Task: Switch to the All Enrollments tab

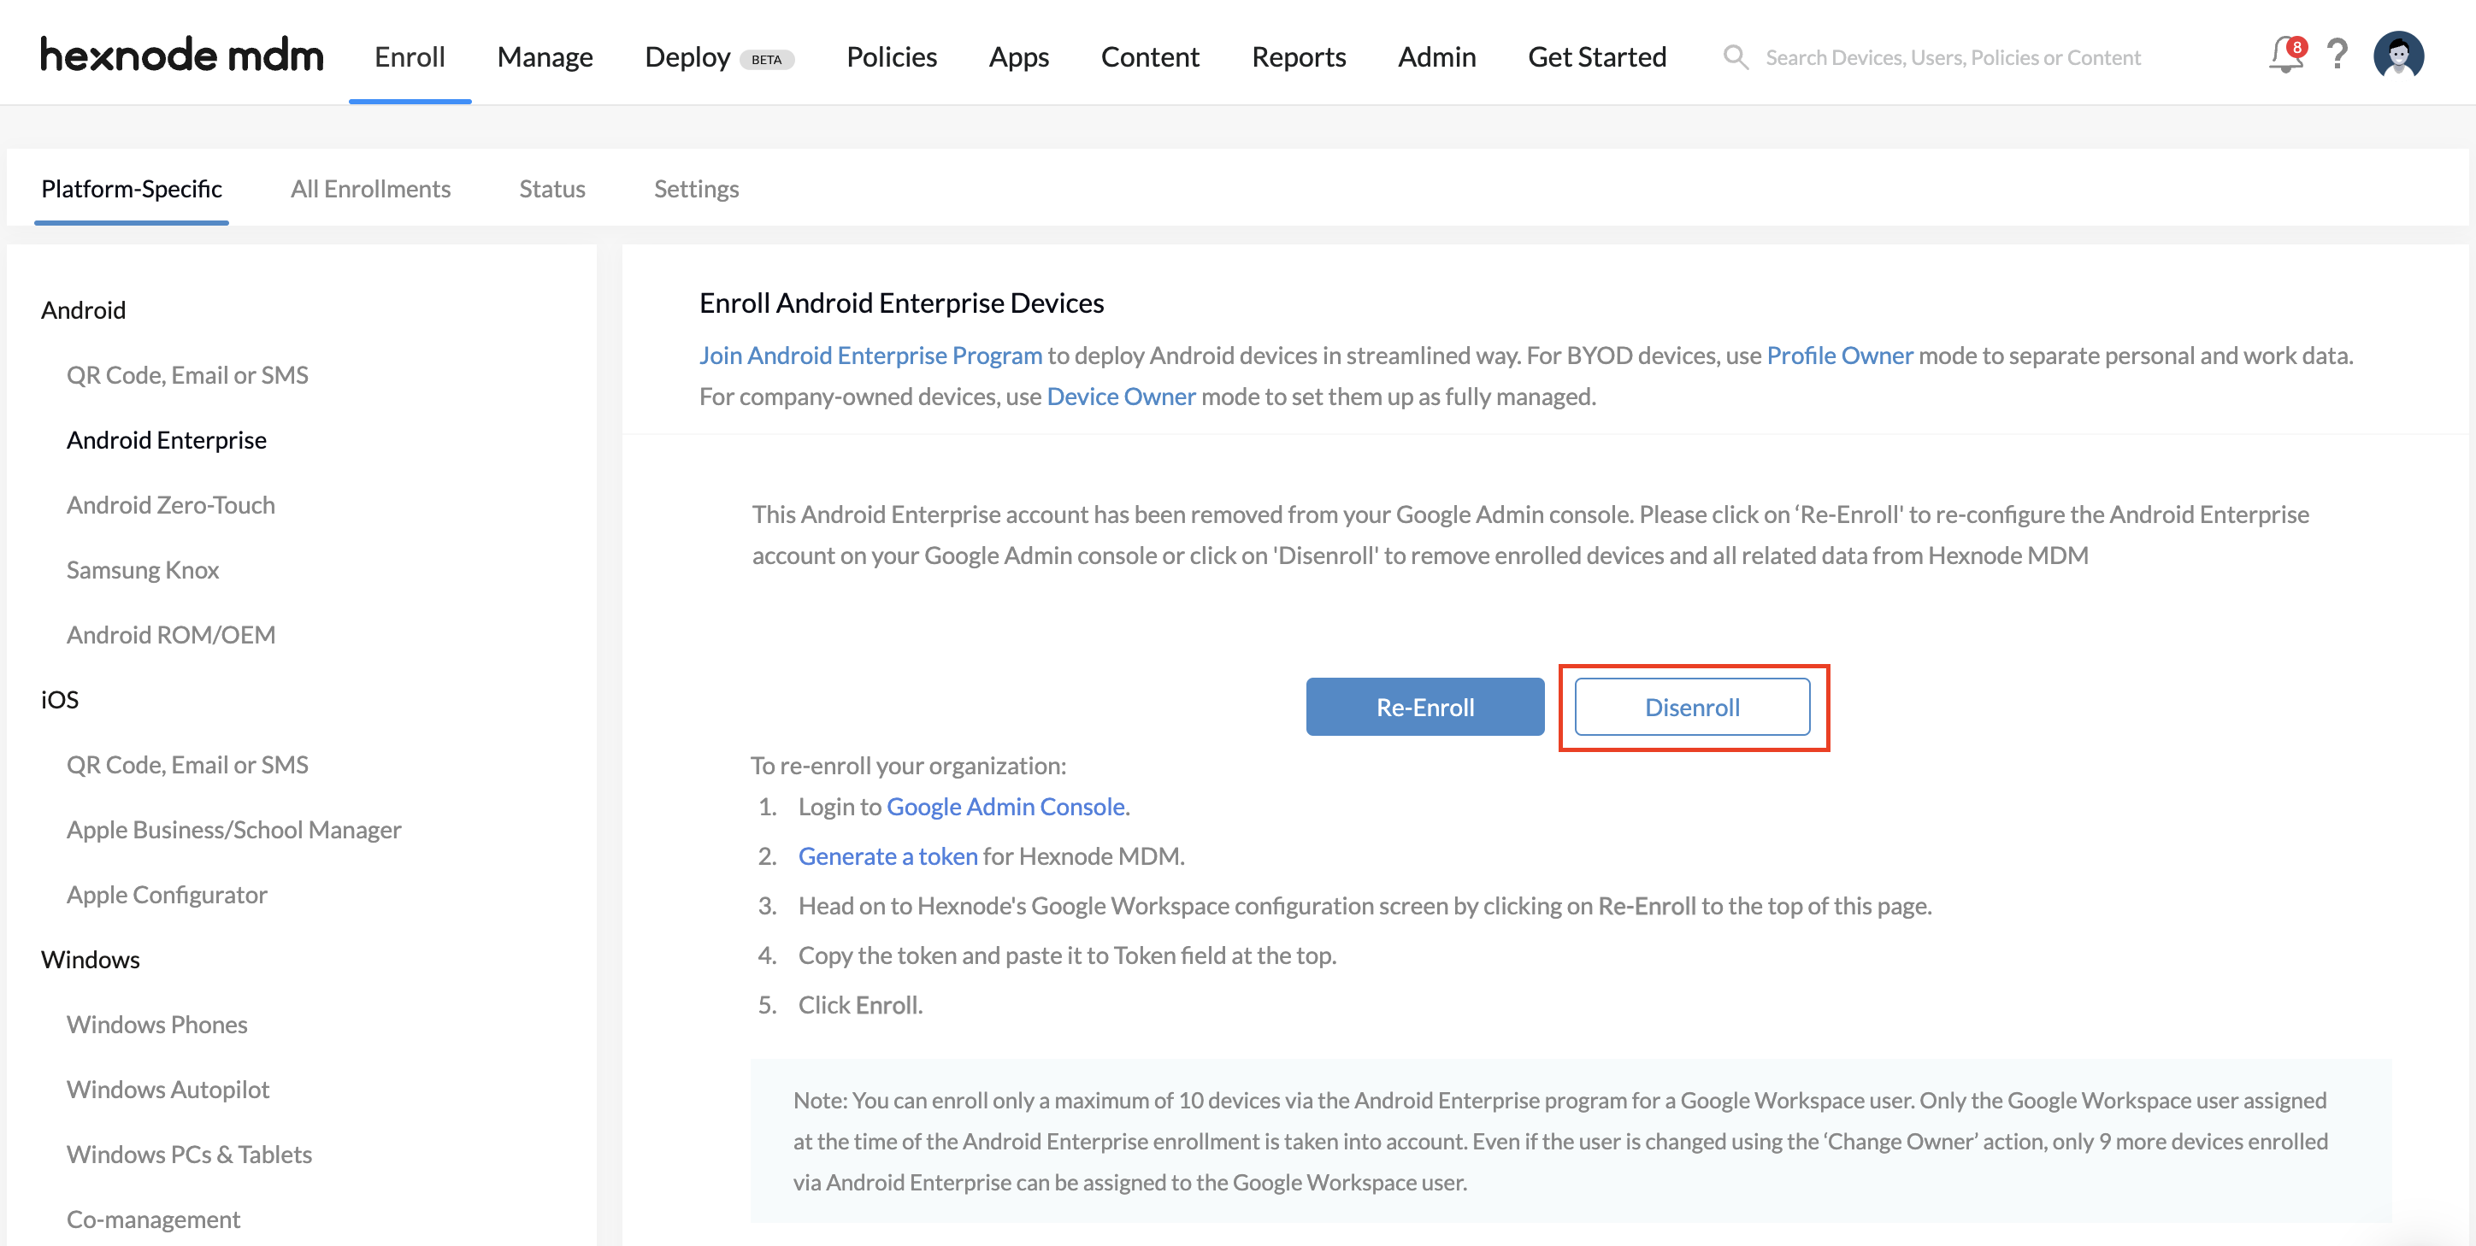Action: [371, 188]
